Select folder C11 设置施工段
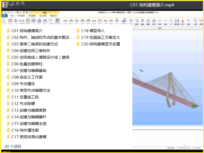This screenshot has height=153, width=204. tap(23, 97)
